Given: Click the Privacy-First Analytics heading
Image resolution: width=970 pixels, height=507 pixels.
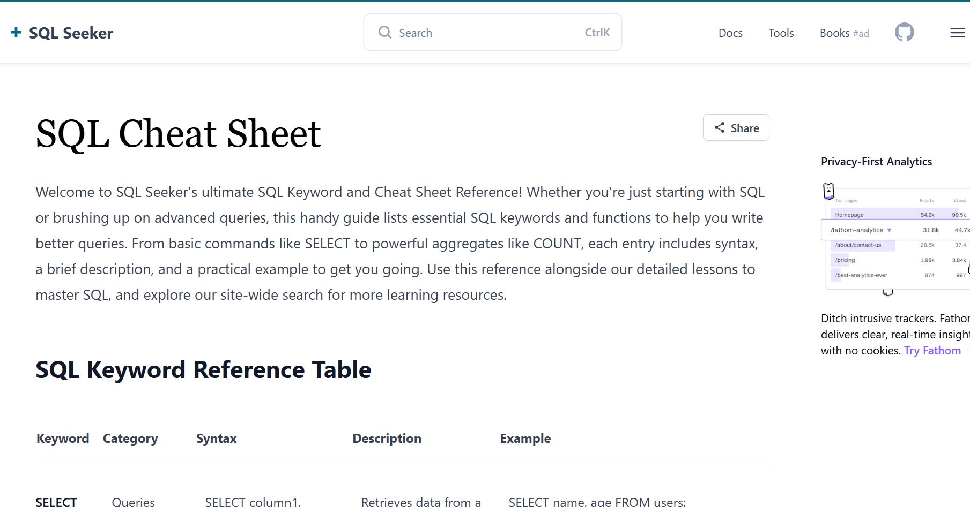Looking at the screenshot, I should coord(876,161).
